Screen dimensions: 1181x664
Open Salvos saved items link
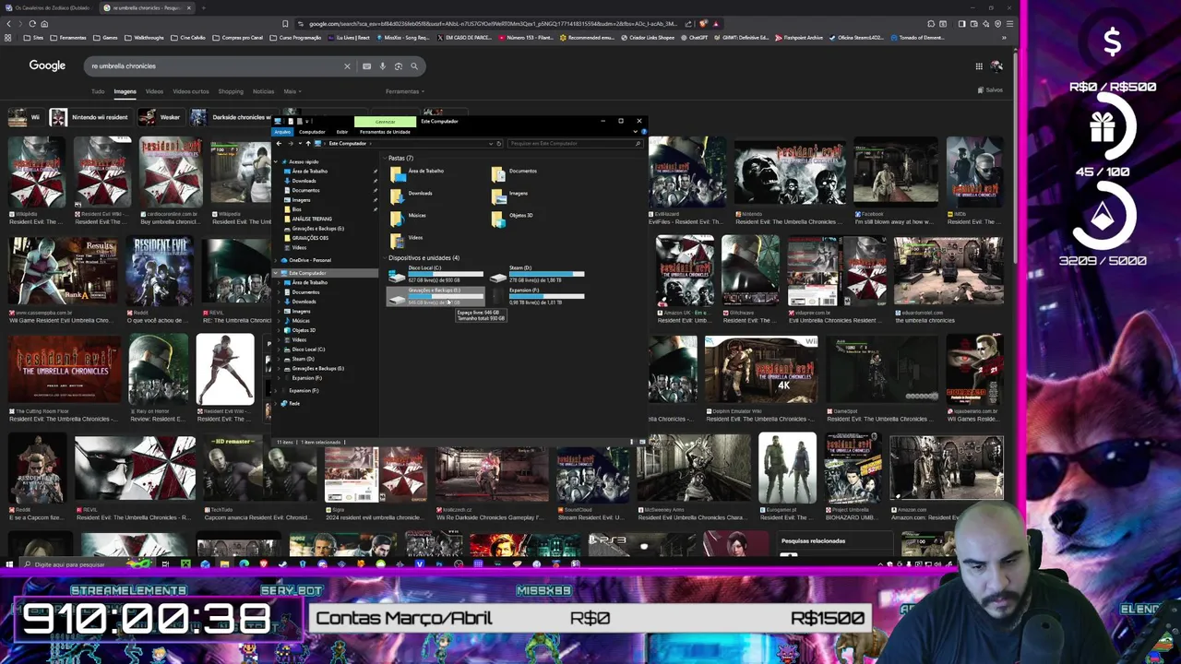pos(990,90)
